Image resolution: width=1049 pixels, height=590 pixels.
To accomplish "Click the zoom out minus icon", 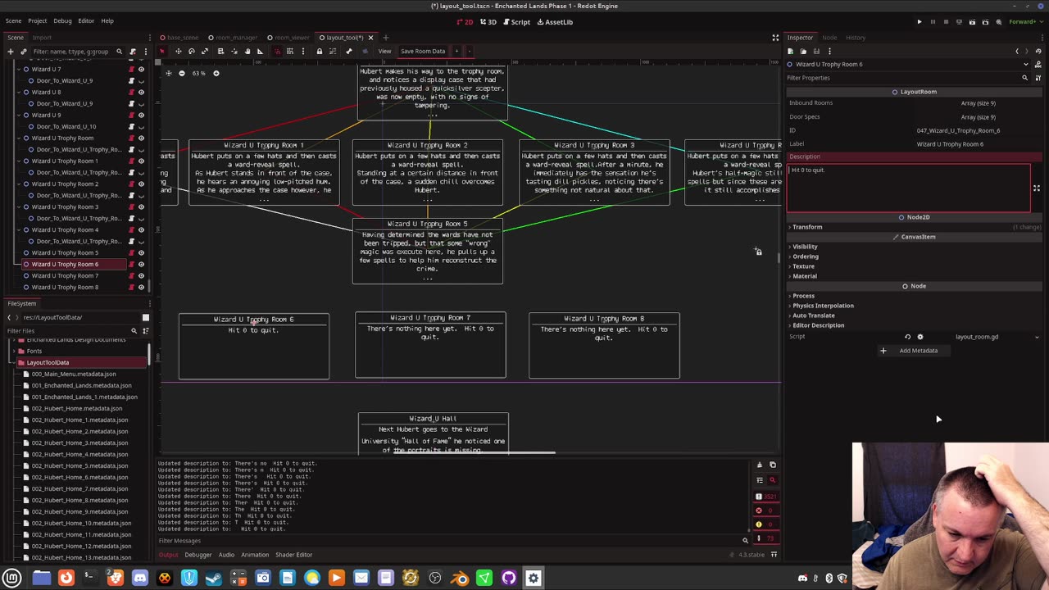I will tap(182, 73).
